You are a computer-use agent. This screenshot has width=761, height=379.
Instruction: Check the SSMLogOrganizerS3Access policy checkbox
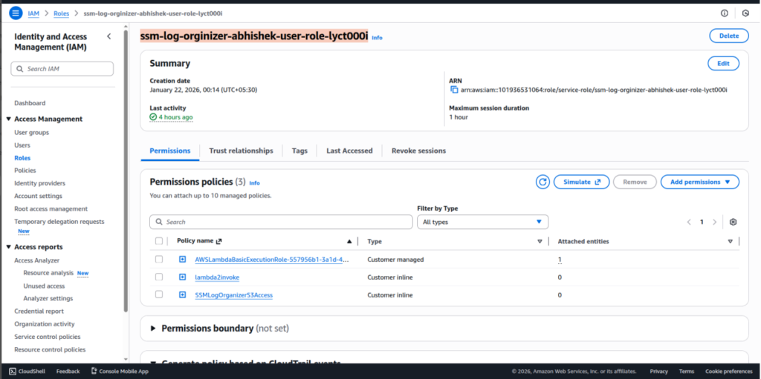tap(159, 294)
